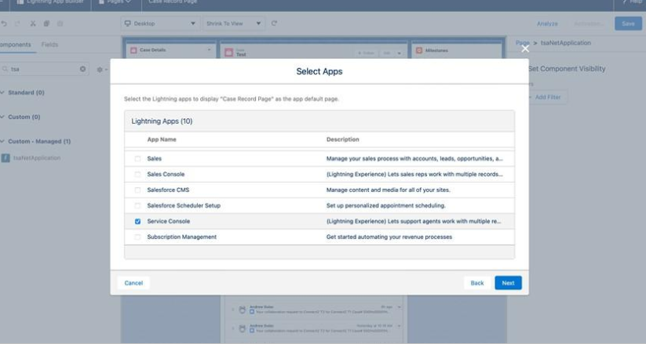
Task: Open the components gear settings menu
Action: 100,70
